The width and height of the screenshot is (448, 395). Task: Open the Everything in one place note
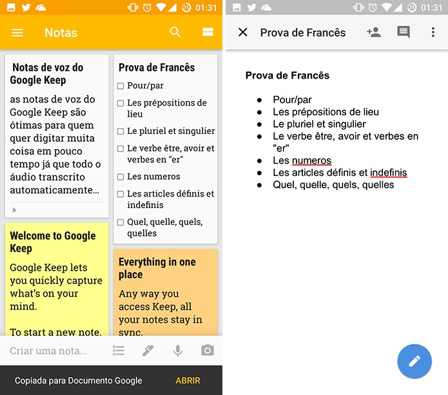[166, 292]
